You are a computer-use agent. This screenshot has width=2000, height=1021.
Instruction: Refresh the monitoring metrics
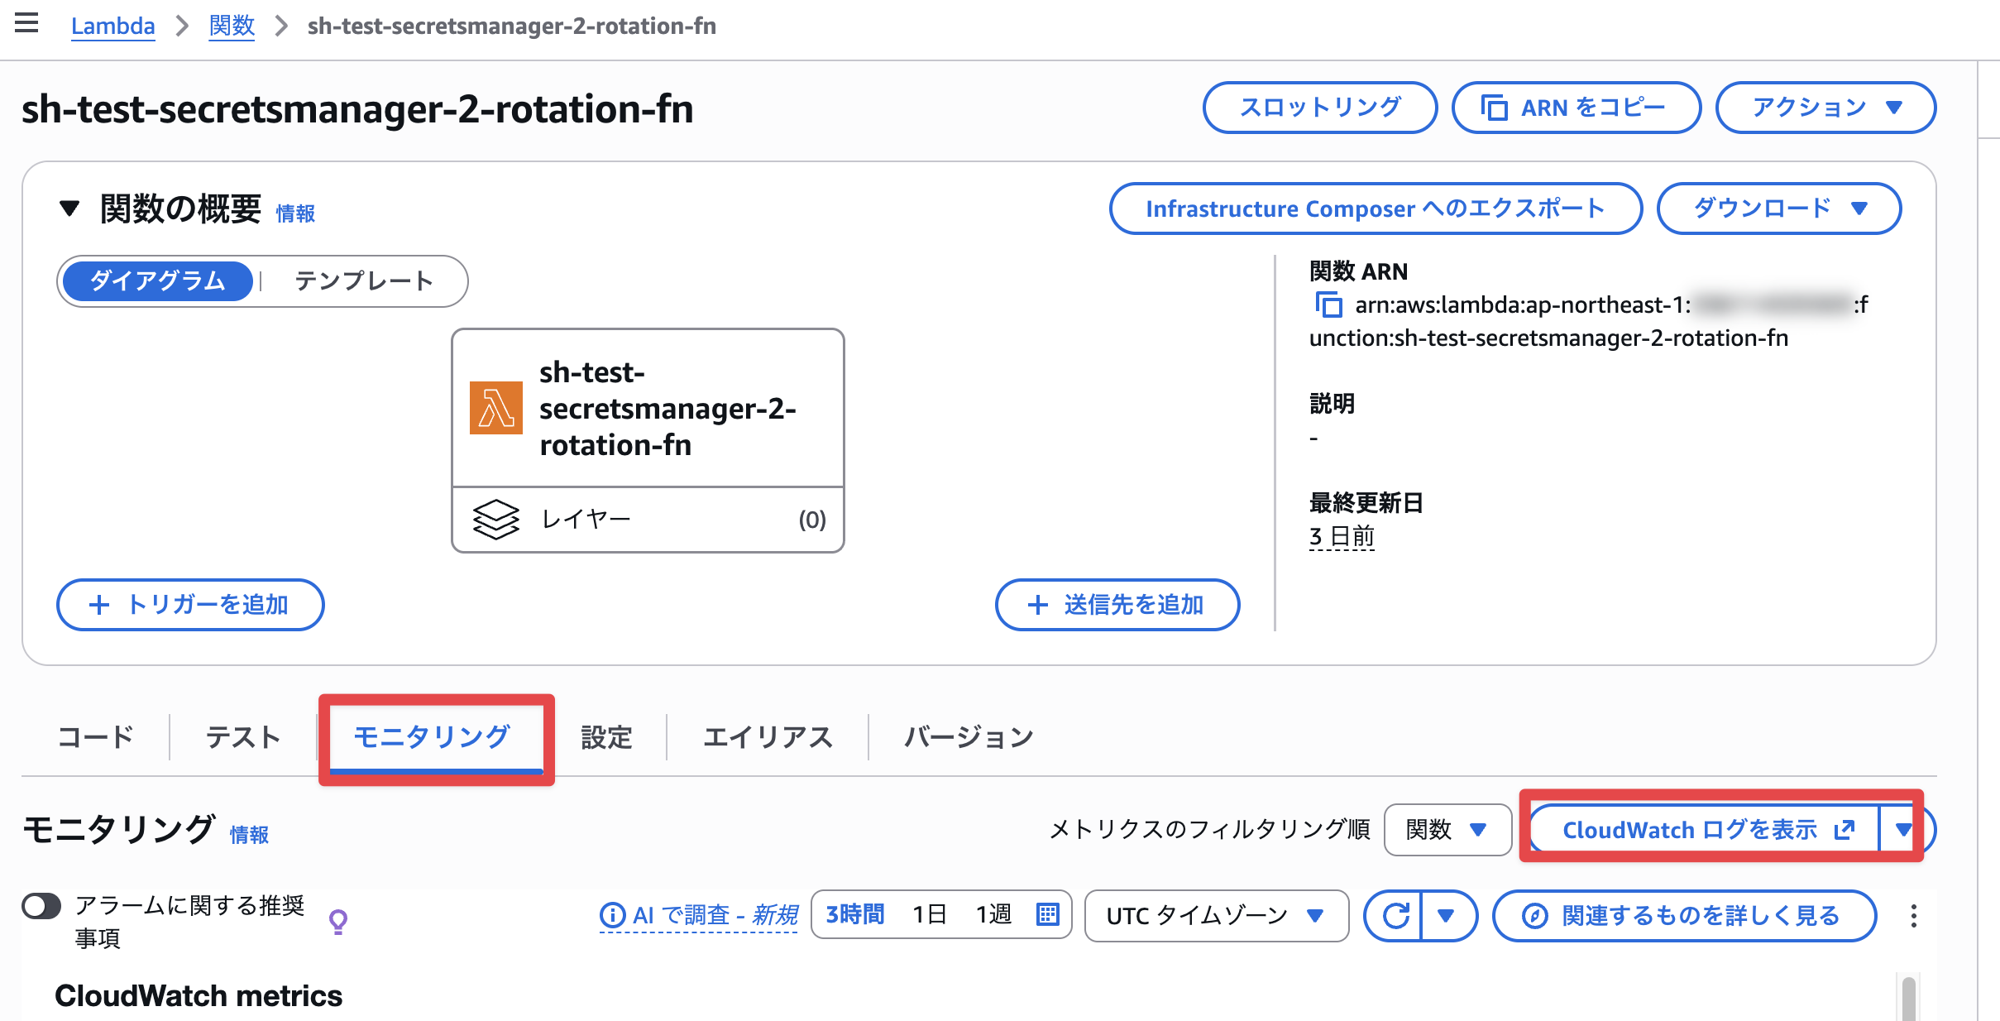[1395, 915]
